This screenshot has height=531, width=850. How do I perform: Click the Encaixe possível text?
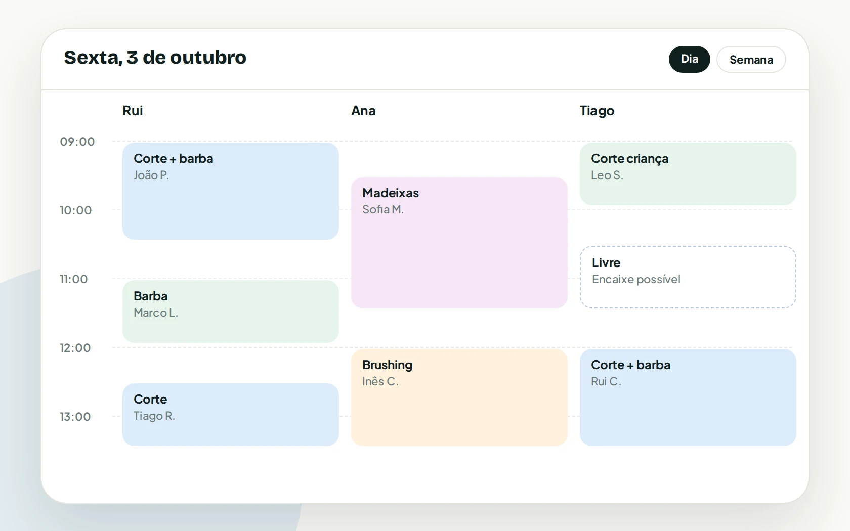[636, 280]
